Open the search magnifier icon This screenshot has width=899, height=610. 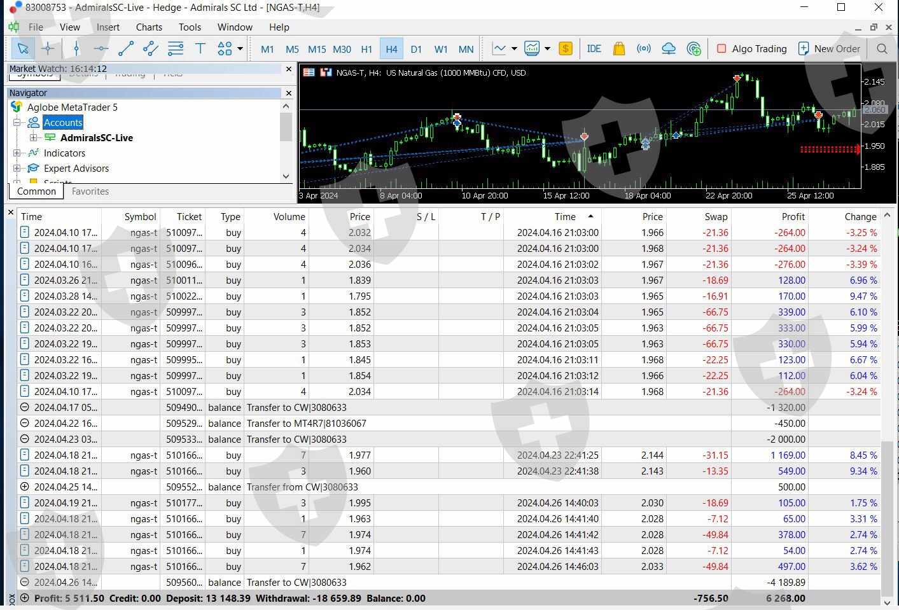882,49
